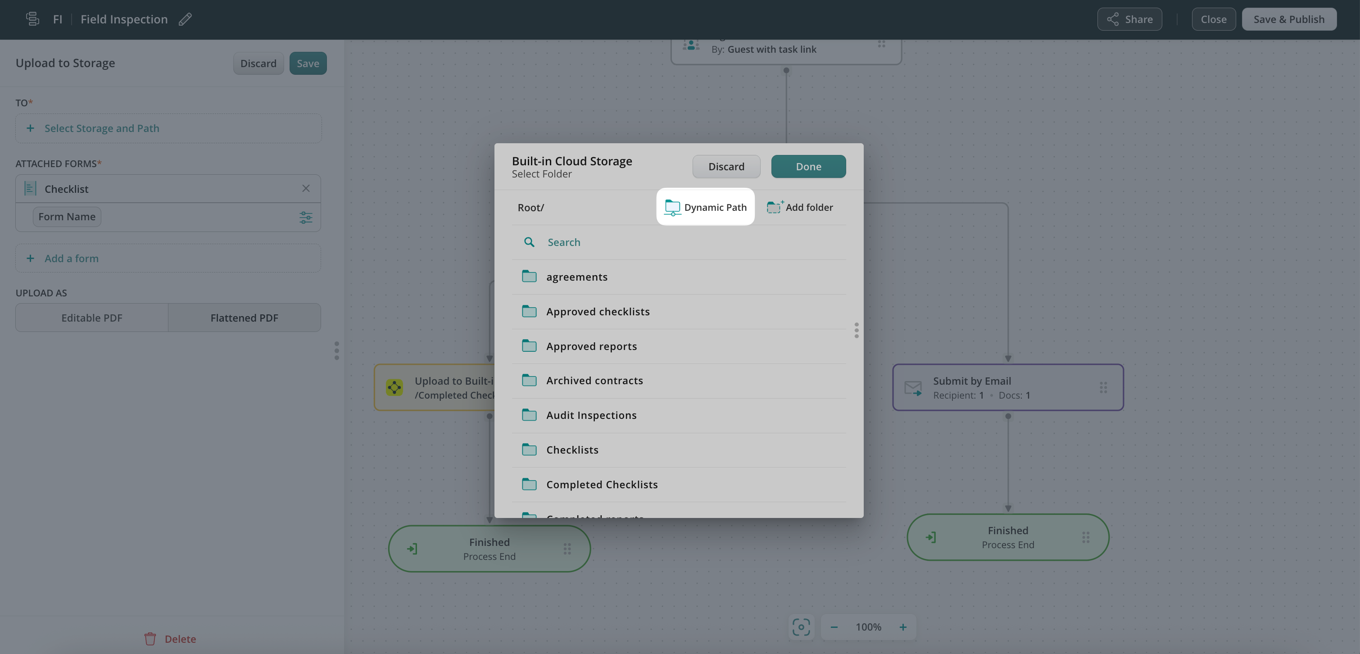Click the pencil icon to rename Field Inspection
This screenshot has height=654, width=1360.
(185, 19)
